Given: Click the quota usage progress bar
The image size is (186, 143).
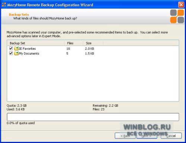Looking at the screenshot, I should [93, 117].
